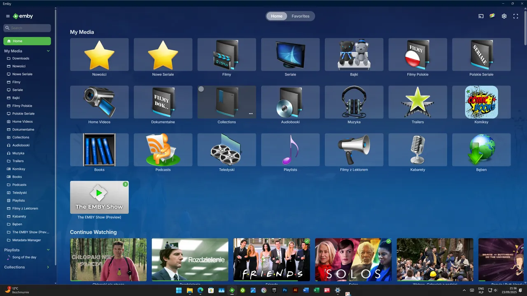This screenshot has width=527, height=296.
Task: Resume Friends from Continue Watching
Action: click(272, 260)
